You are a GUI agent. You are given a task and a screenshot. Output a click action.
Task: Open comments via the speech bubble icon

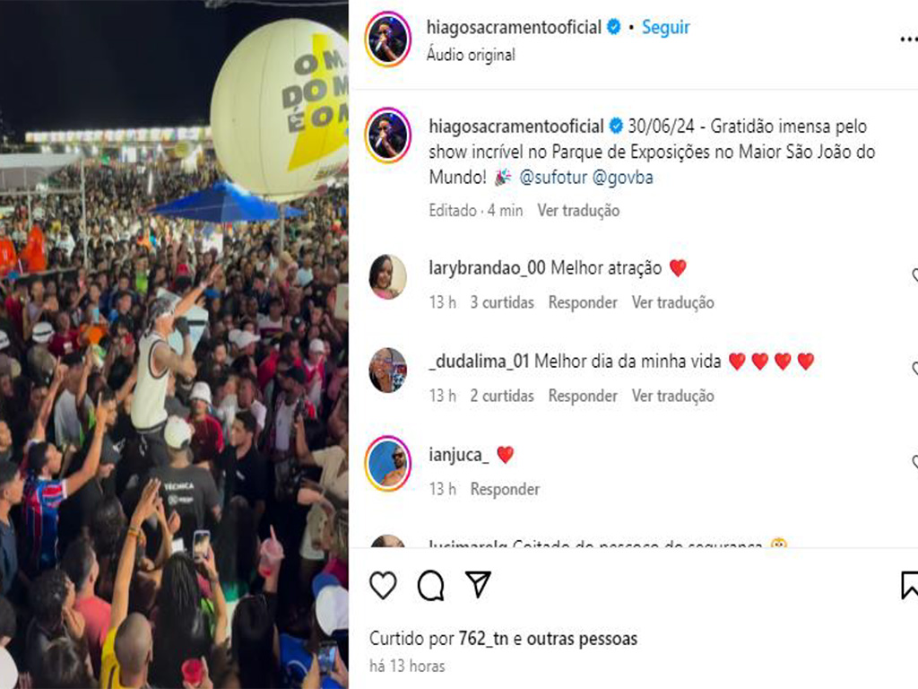[430, 585]
